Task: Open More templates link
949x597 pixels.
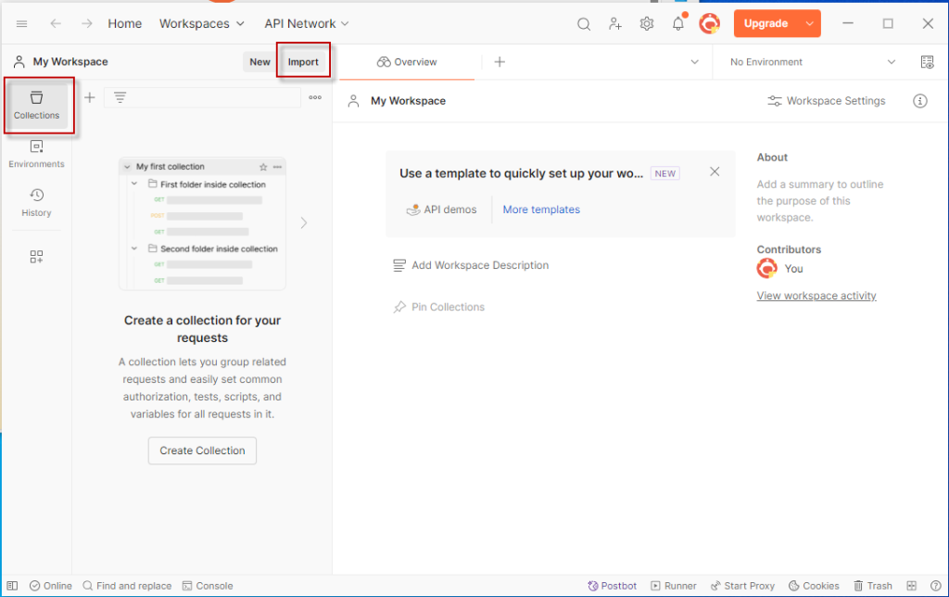Action: tap(541, 210)
